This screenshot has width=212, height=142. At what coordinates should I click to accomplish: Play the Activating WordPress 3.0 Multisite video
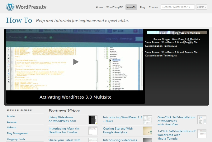[x=76, y=62]
